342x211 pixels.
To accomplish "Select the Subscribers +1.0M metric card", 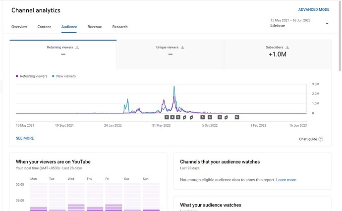I will 278,54.
